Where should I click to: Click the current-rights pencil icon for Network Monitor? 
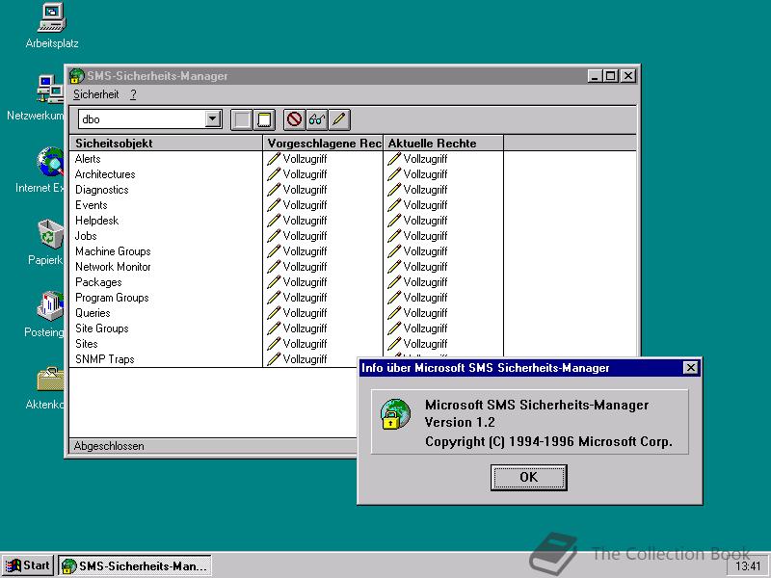[x=394, y=267]
